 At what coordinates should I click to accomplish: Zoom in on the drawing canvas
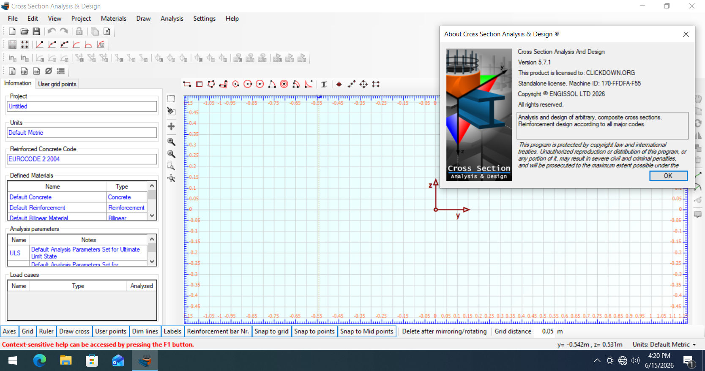click(x=171, y=142)
